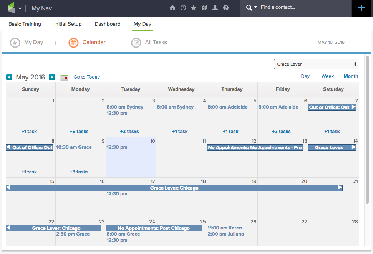Open the Grace Lever user dropdown
373x254 pixels.
(x=316, y=64)
